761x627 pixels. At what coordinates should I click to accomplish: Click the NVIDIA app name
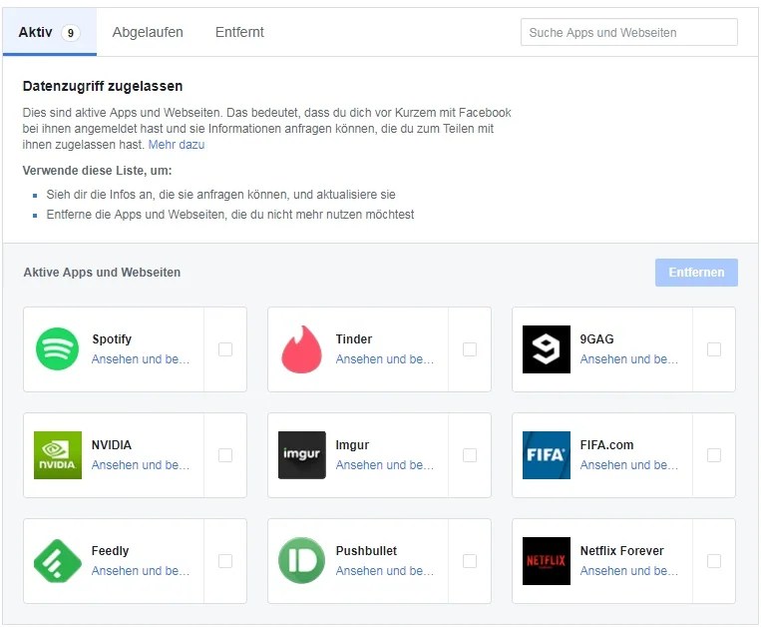point(112,445)
